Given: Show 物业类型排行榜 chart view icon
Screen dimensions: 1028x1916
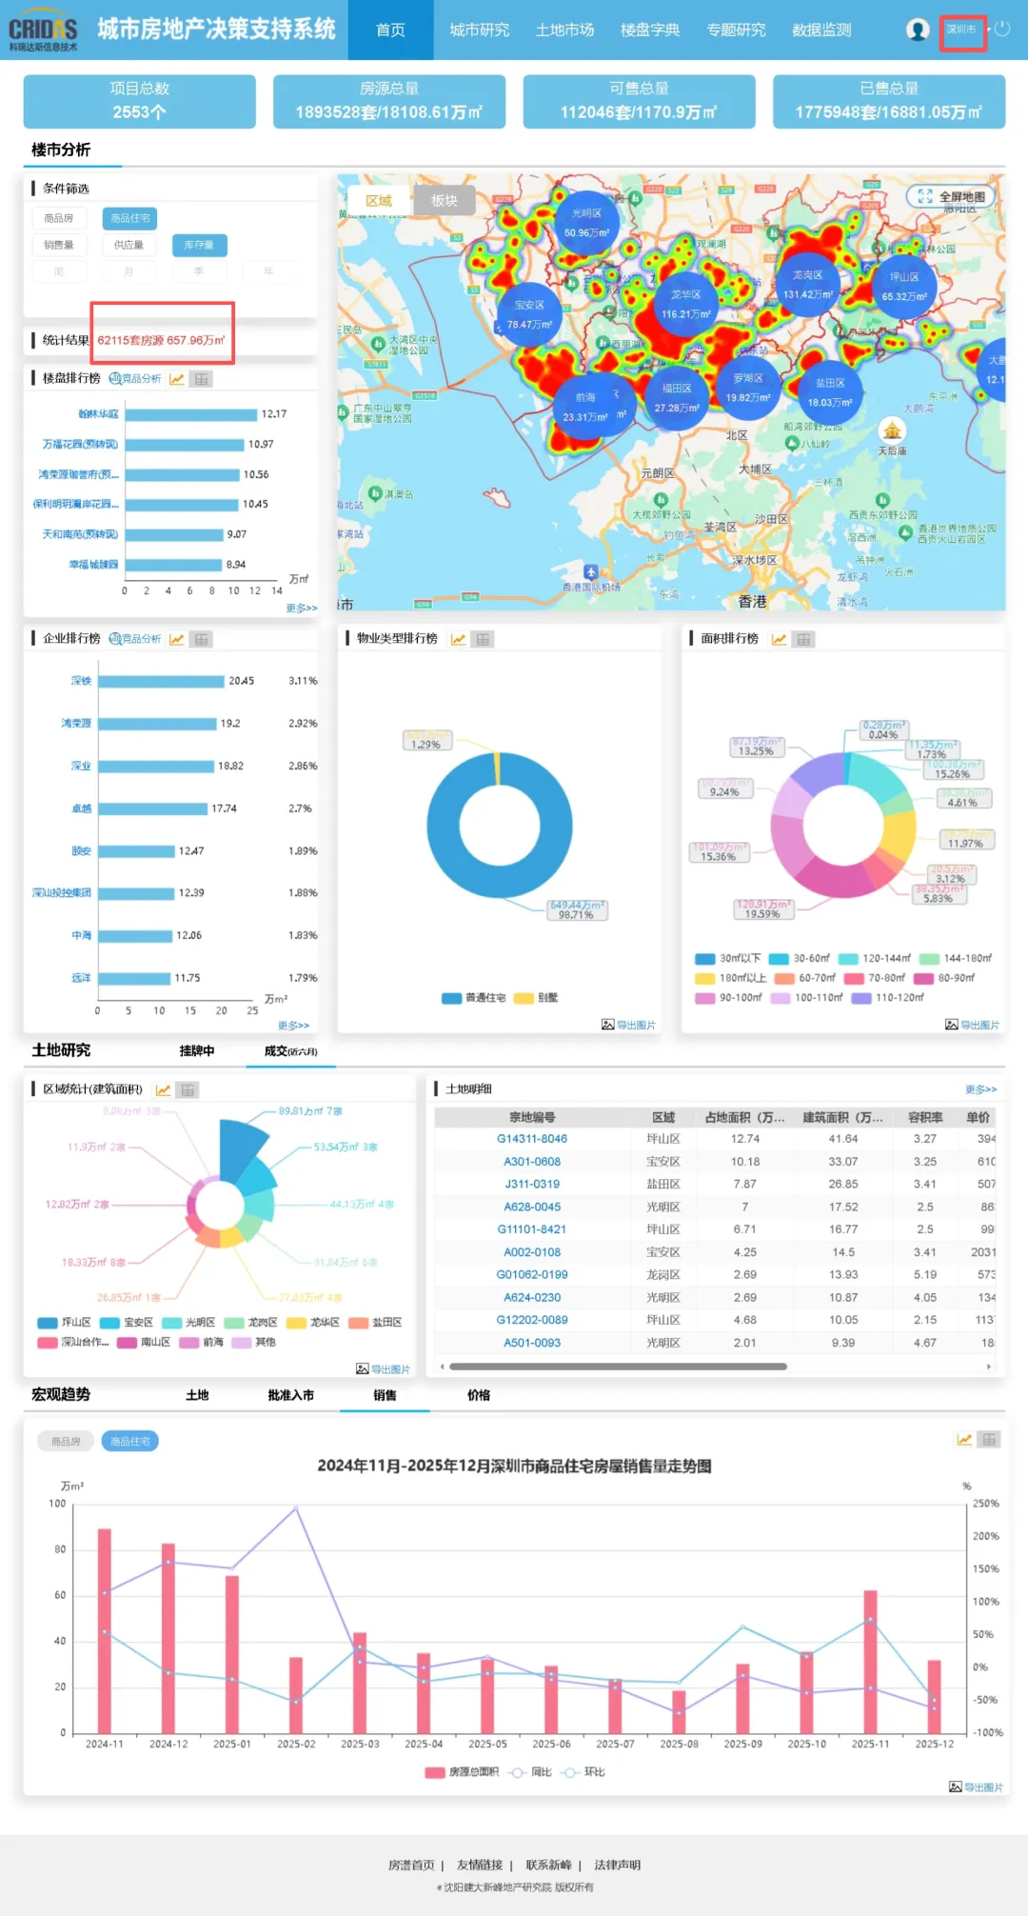Looking at the screenshot, I should click(x=459, y=639).
